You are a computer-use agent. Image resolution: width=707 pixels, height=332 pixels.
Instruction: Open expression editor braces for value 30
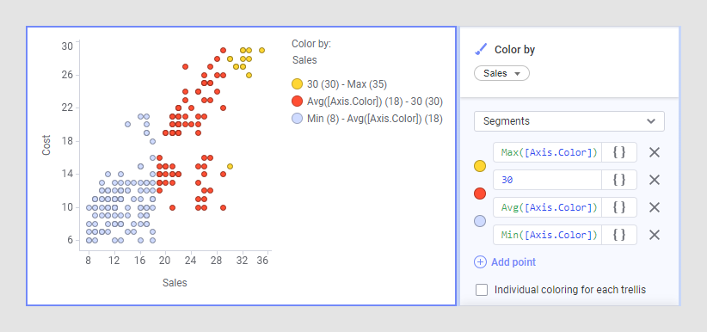coord(619,180)
